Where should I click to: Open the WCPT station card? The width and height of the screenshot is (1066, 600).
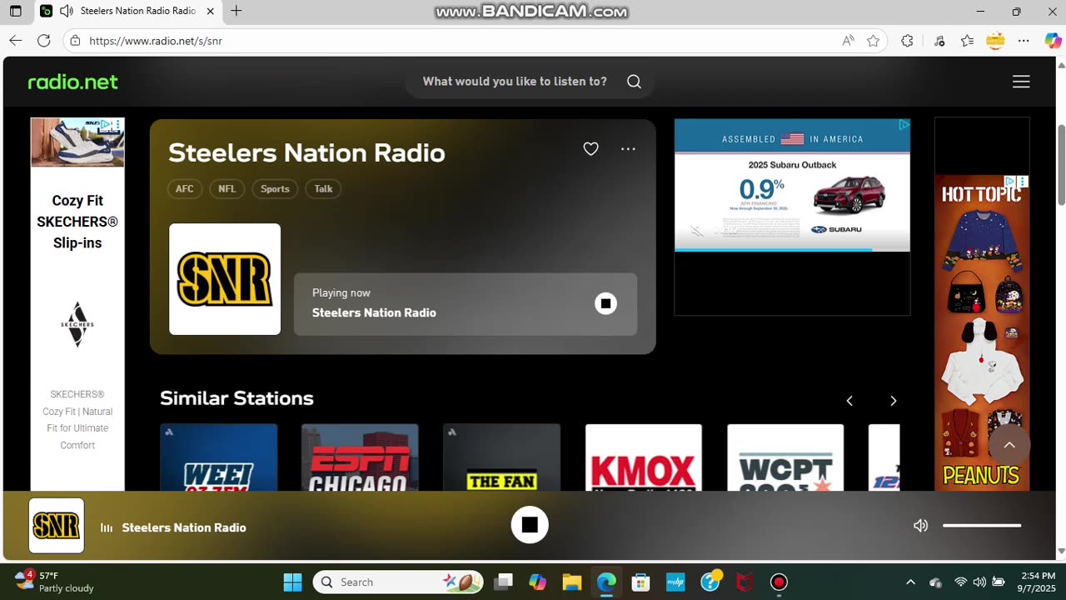(x=785, y=457)
